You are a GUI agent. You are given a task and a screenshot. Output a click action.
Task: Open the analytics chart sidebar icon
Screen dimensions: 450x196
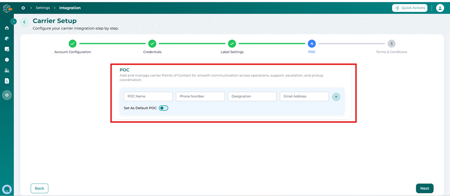(x=7, y=70)
